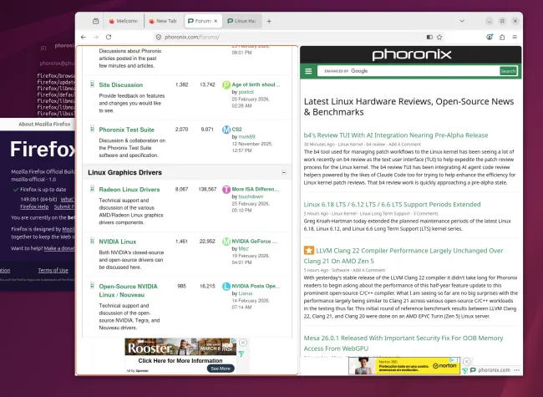Click the NVIDIA Linux forum status icon
The width and height of the screenshot is (543, 397).
point(92,241)
